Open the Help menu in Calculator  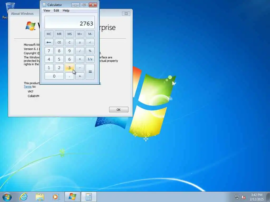click(x=66, y=11)
